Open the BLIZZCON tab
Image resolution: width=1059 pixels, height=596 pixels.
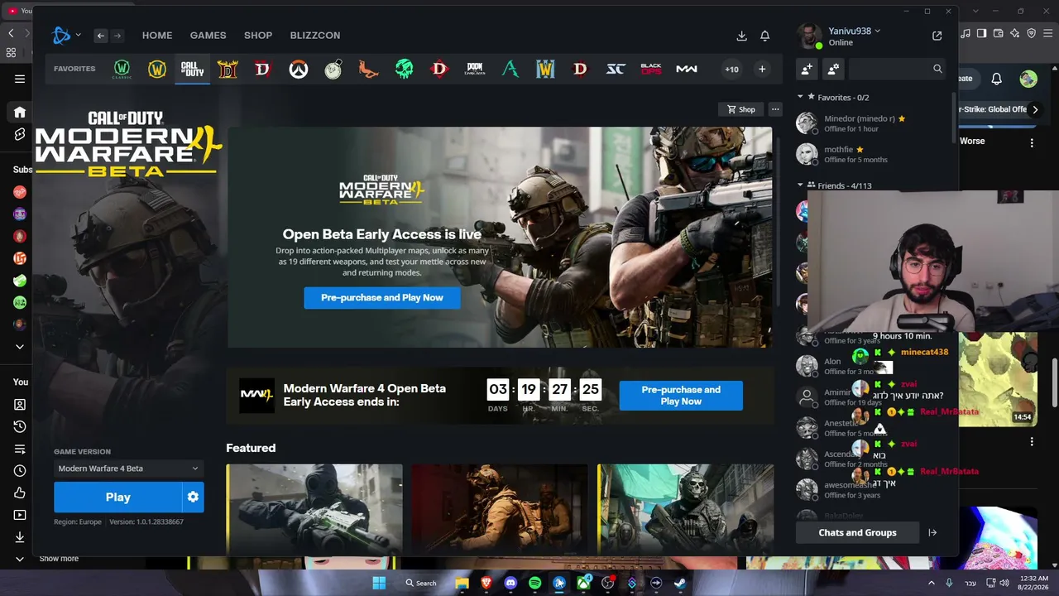tap(315, 36)
